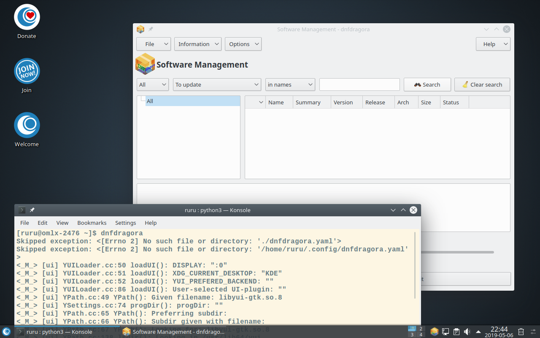Screen dimensions: 540x338
Task: Click the 'dnfdragora' command prompt line
Action: pos(80,233)
